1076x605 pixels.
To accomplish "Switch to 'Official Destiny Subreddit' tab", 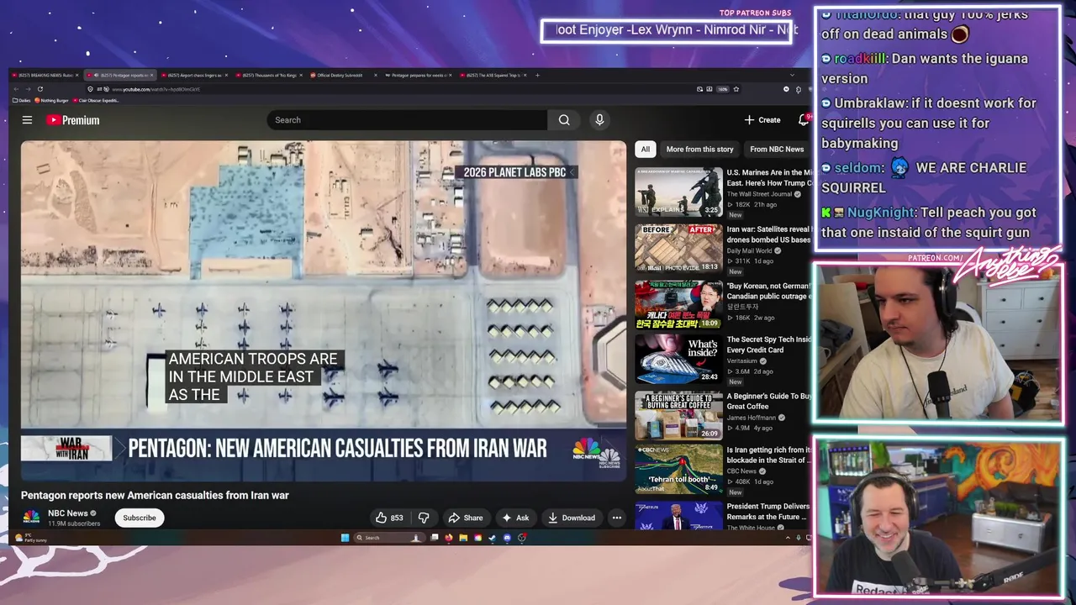I will pyautogui.click(x=342, y=75).
